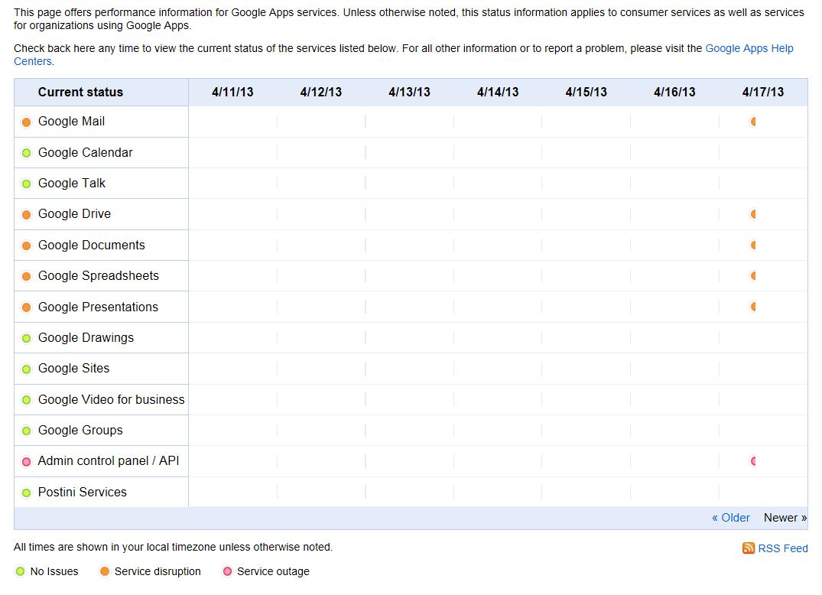
Task: Open the Google Mail 4/17/13 disruption marker
Action: [753, 122]
